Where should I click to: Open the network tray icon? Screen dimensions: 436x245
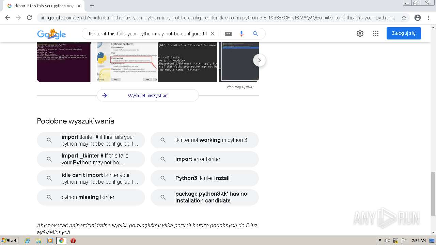click(395, 241)
